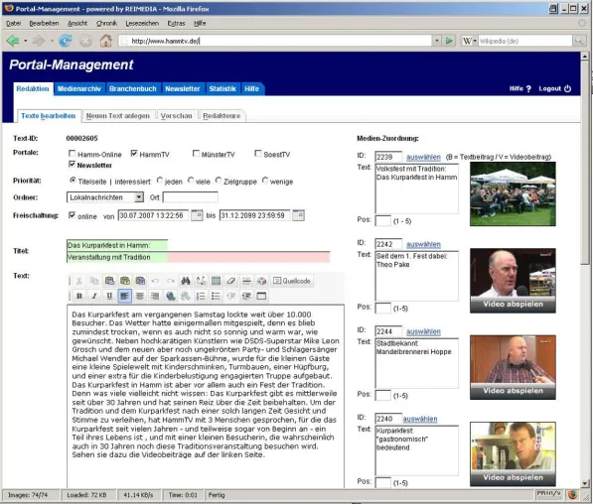Center-align the text with the toolbar icon
The height and width of the screenshot is (504, 593).
(x=139, y=296)
